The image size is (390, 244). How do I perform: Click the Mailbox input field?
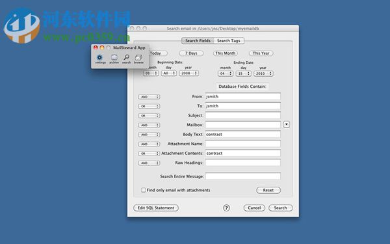click(242, 125)
